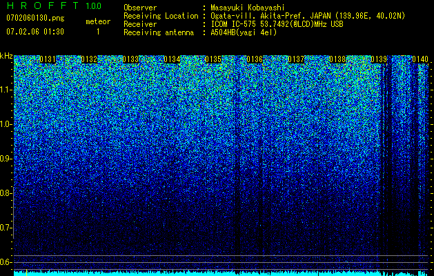Image resolution: width=434 pixels, height=276 pixels.
Task: Click the 0131 time marker
Action: tap(48, 59)
